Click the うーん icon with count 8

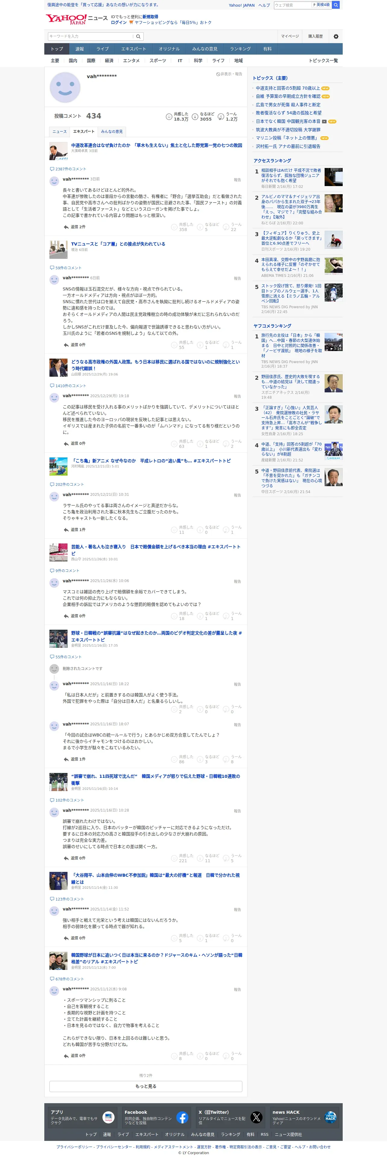(226, 759)
